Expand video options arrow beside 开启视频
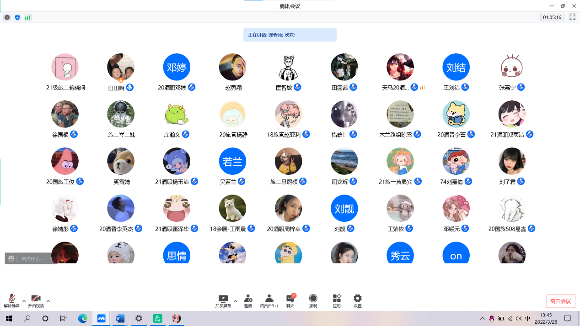The image size is (580, 326). pos(48,301)
